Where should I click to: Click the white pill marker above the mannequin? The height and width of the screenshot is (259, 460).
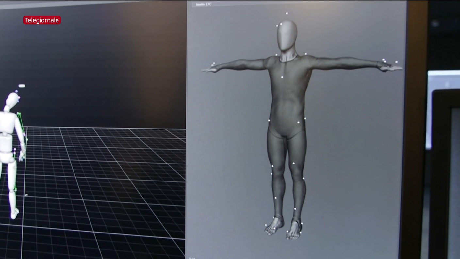click(22, 86)
